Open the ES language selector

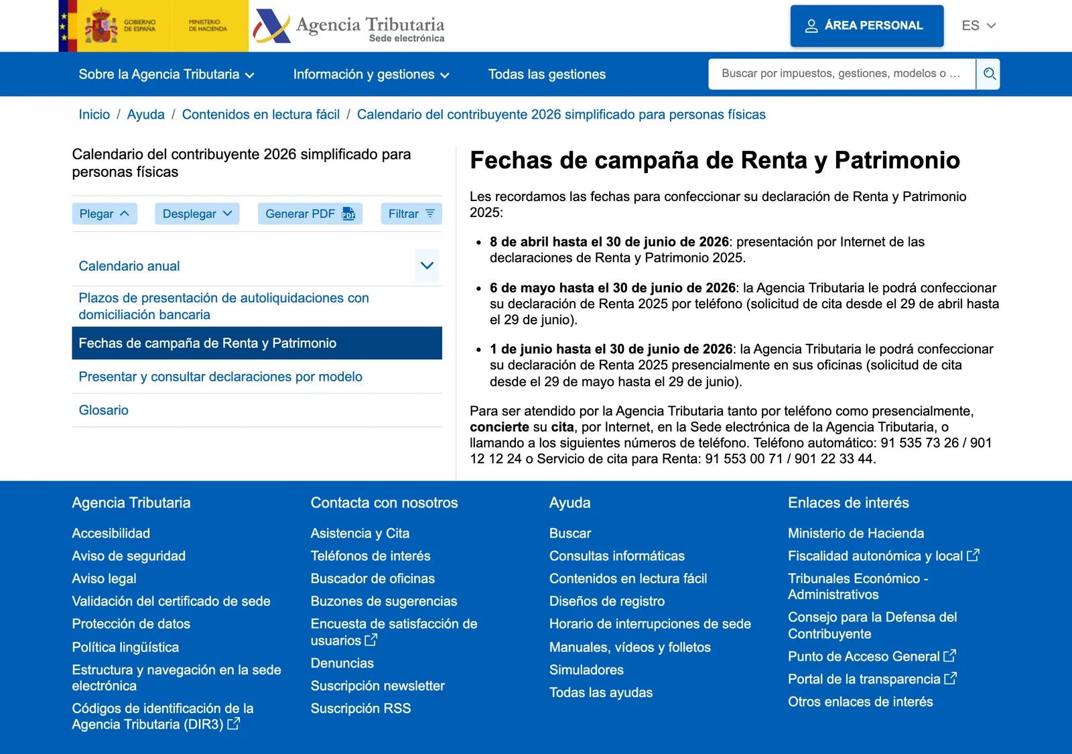point(979,25)
